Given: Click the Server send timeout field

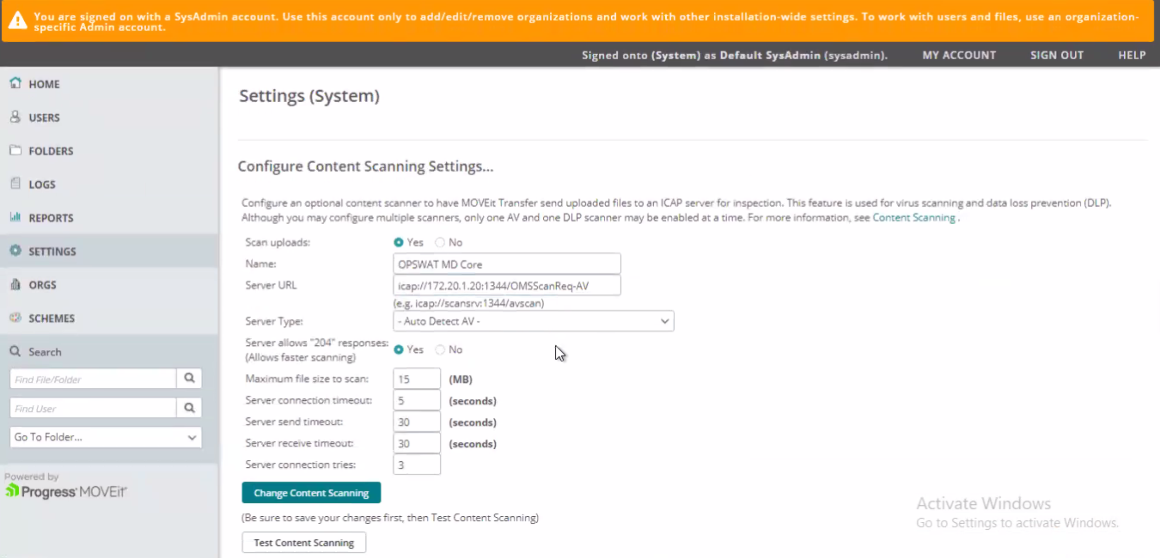Looking at the screenshot, I should [417, 422].
